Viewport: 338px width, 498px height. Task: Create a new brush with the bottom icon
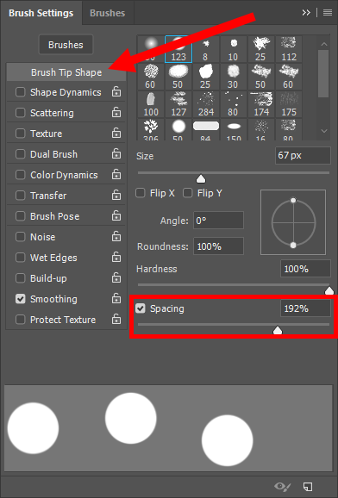pos(308,487)
